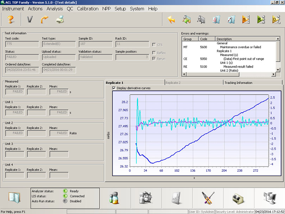Toggle the Rerun checkbox
The height and width of the screenshot is (214, 285).
point(154,58)
